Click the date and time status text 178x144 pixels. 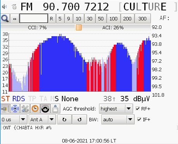pyautogui.click(x=89, y=141)
